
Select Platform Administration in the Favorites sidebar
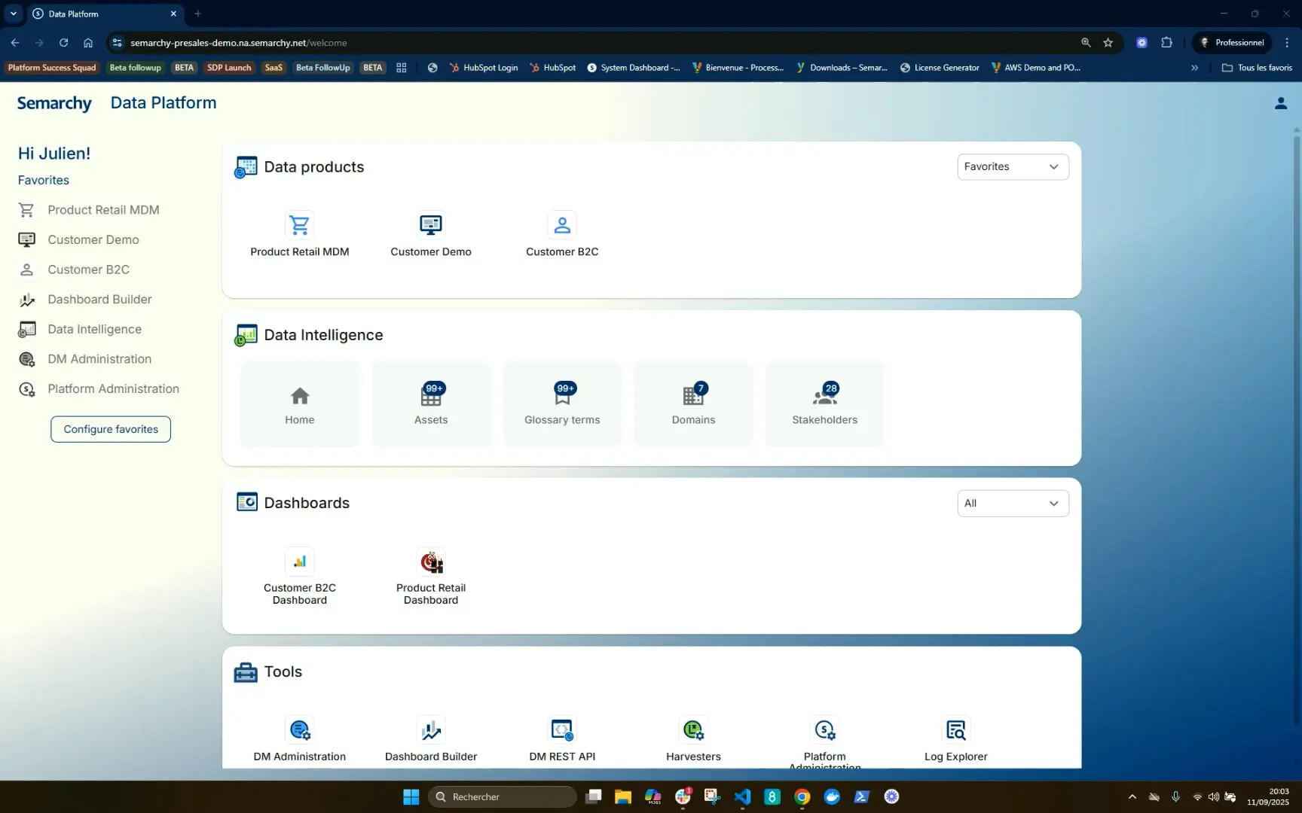coord(113,389)
